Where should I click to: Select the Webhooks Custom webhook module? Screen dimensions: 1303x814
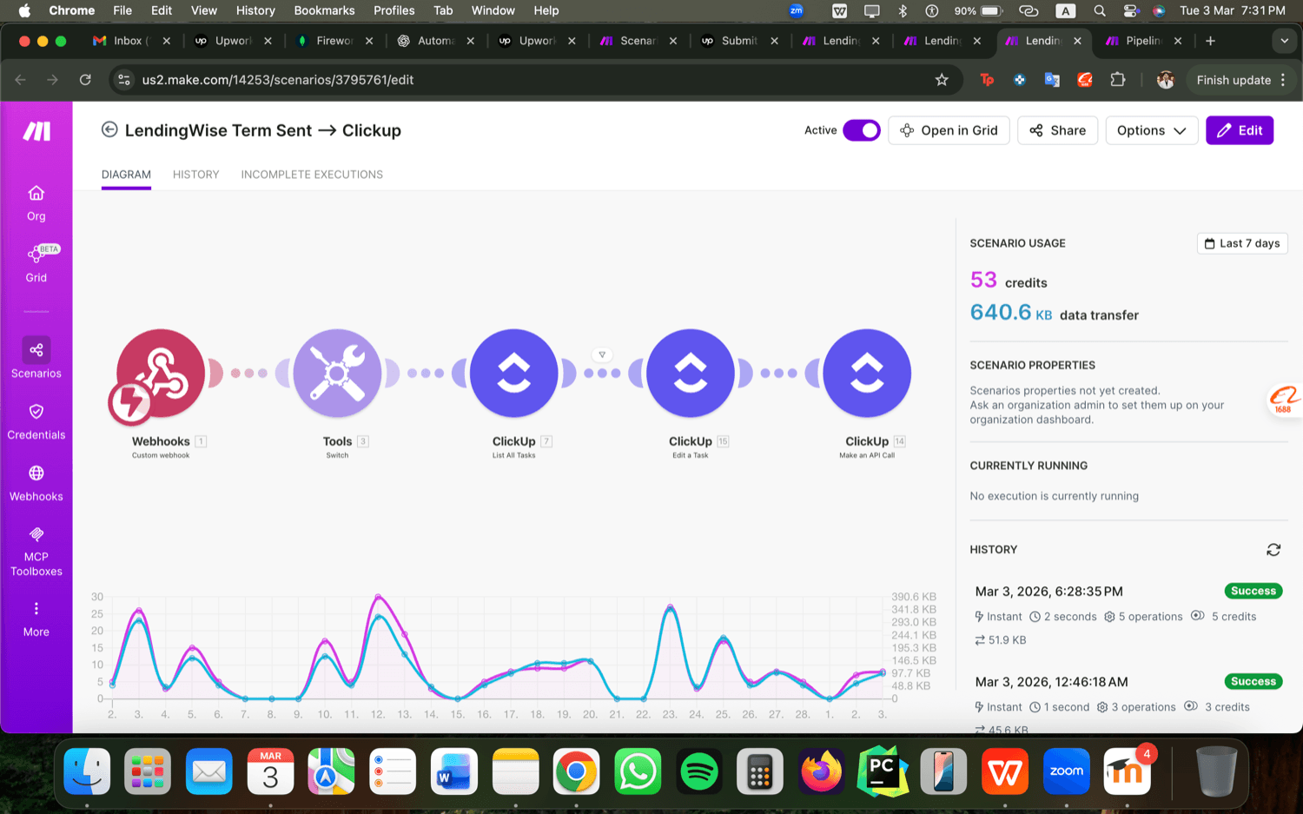coord(161,374)
